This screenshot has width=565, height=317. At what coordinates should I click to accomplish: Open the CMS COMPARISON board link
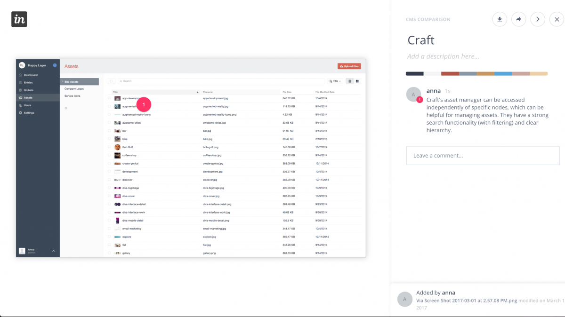tap(428, 20)
